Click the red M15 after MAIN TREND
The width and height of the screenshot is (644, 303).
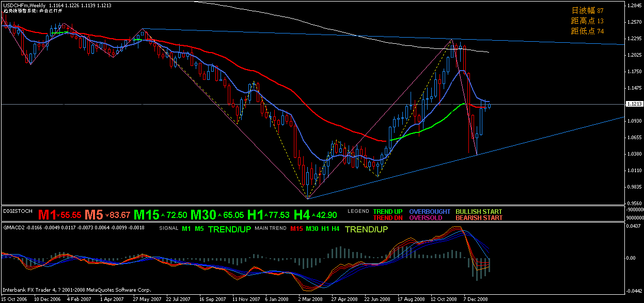point(296,228)
